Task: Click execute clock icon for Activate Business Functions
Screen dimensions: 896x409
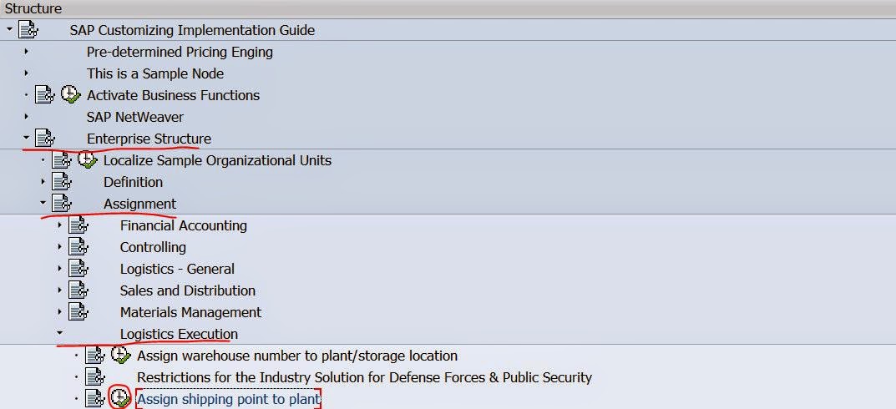Action: [70, 95]
